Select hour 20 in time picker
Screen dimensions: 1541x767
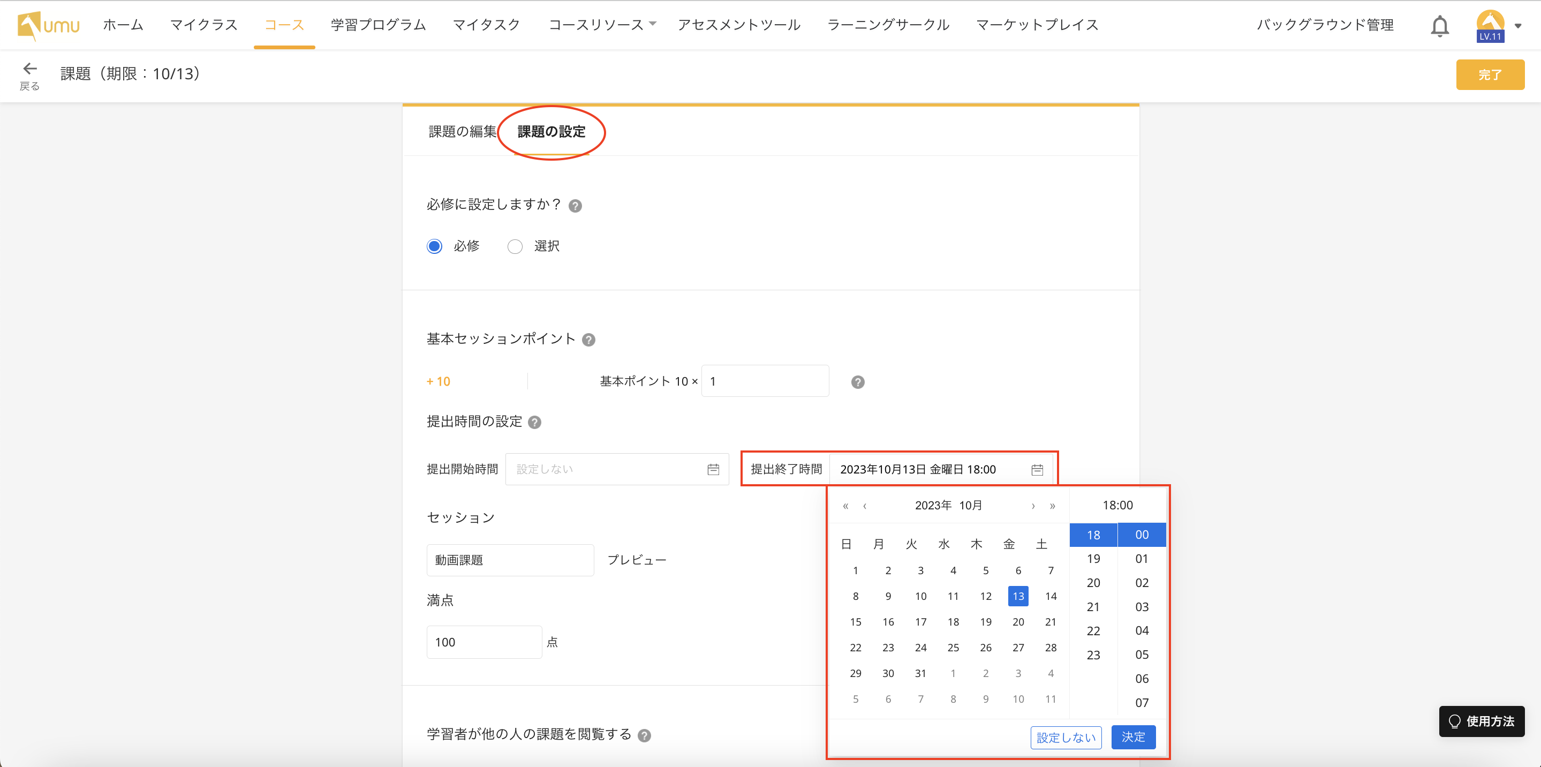[x=1093, y=583]
